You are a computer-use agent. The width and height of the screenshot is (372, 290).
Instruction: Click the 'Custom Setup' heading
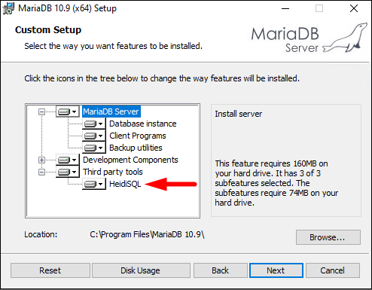point(48,30)
